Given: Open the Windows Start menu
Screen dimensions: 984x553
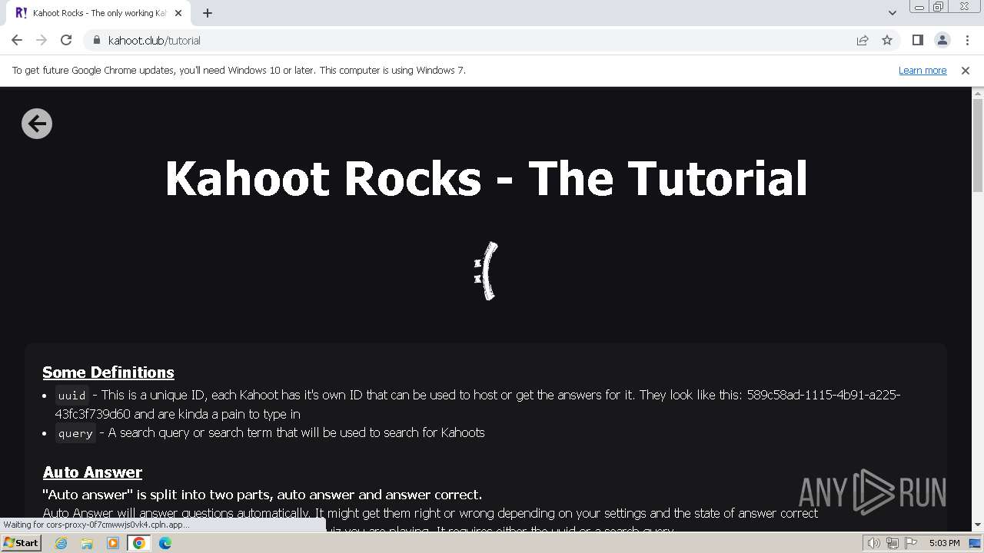Looking at the screenshot, I should (21, 542).
